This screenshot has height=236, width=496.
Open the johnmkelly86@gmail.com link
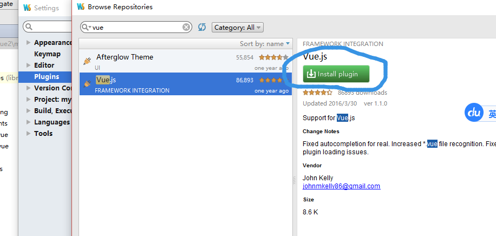click(x=341, y=186)
